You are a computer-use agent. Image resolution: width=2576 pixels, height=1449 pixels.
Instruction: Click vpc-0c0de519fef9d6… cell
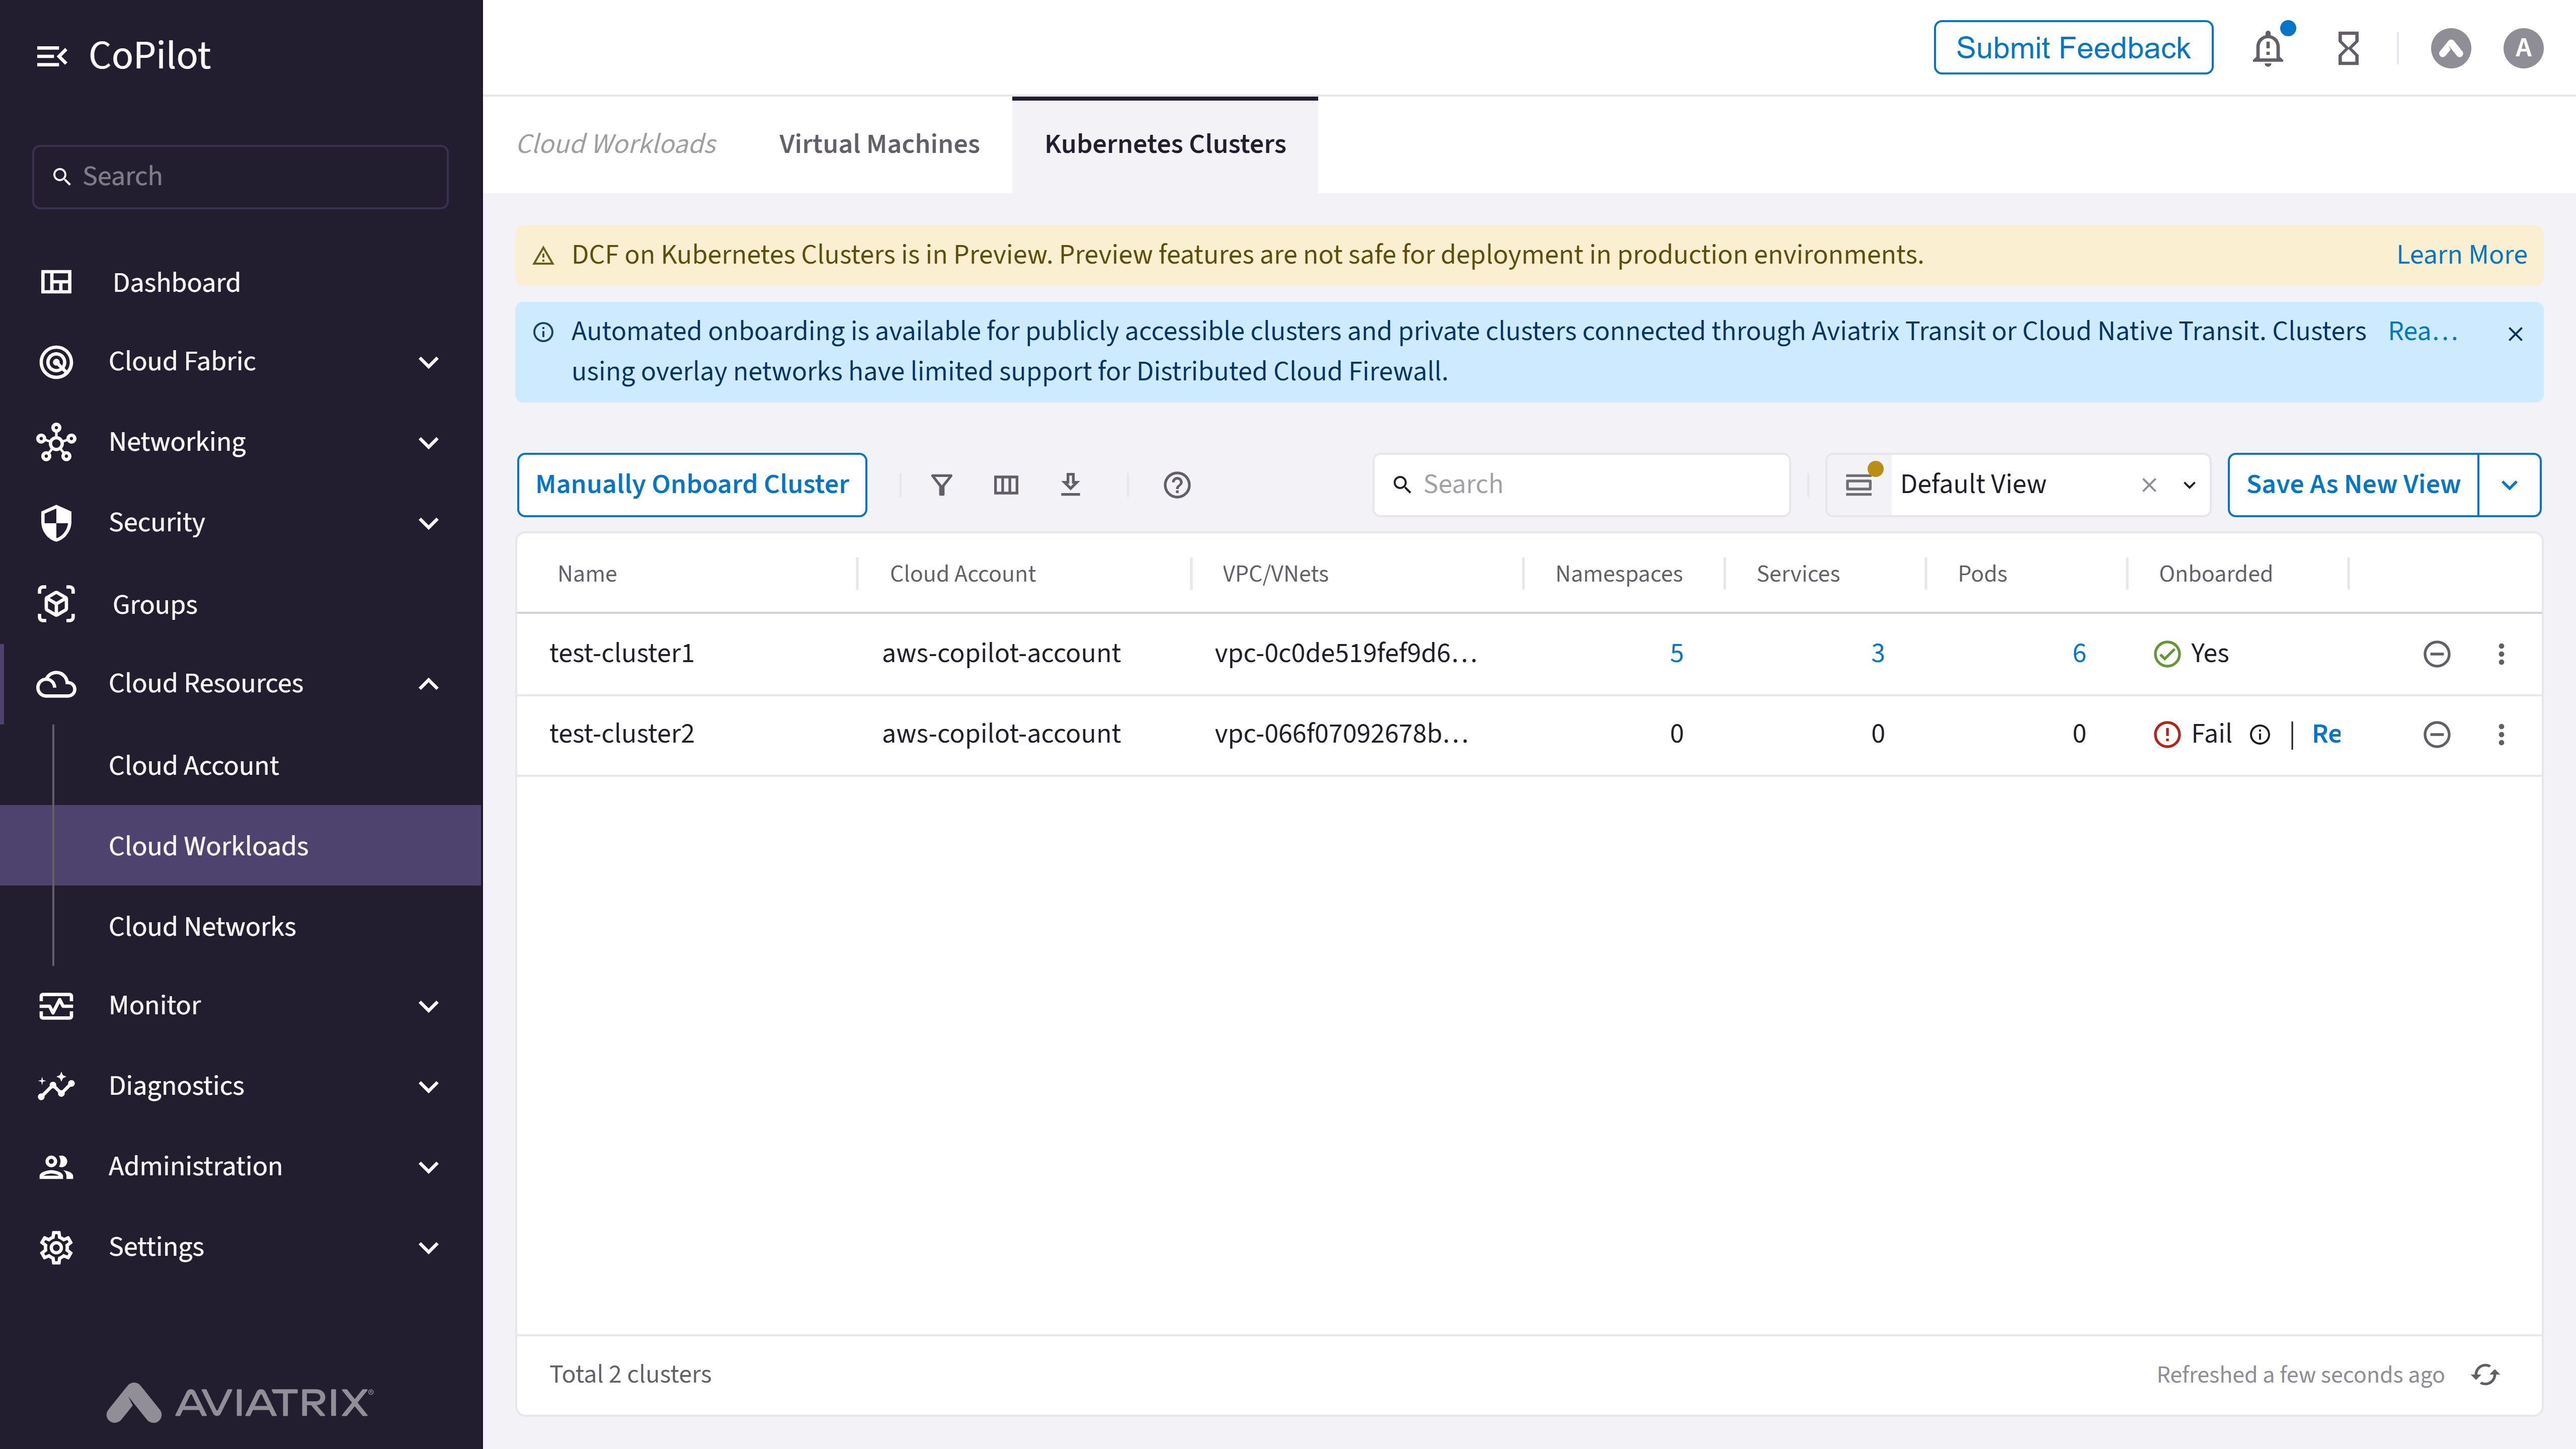coord(1346,654)
